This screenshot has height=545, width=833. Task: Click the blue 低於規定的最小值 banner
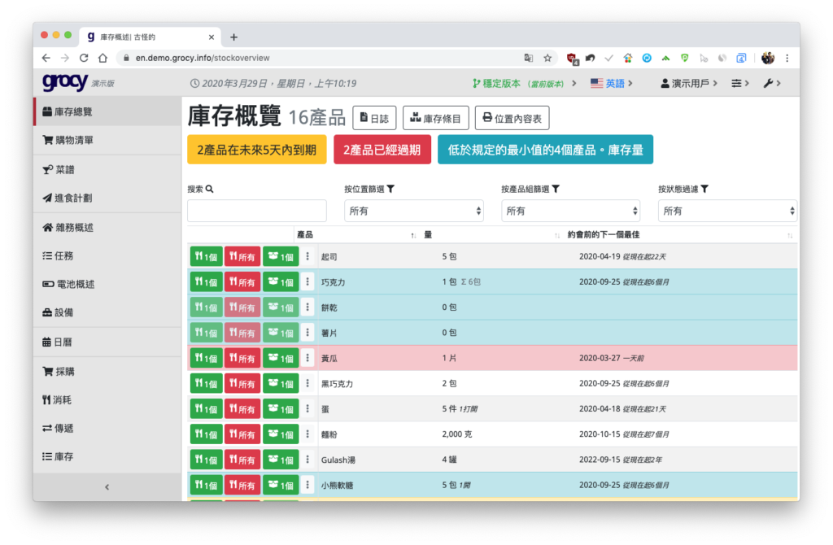[x=545, y=150]
